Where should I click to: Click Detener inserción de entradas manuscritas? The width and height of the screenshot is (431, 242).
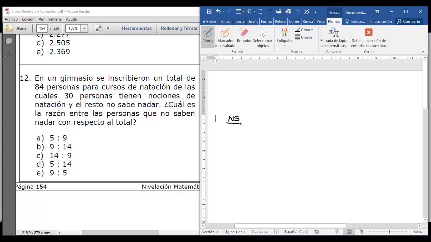[x=369, y=38]
